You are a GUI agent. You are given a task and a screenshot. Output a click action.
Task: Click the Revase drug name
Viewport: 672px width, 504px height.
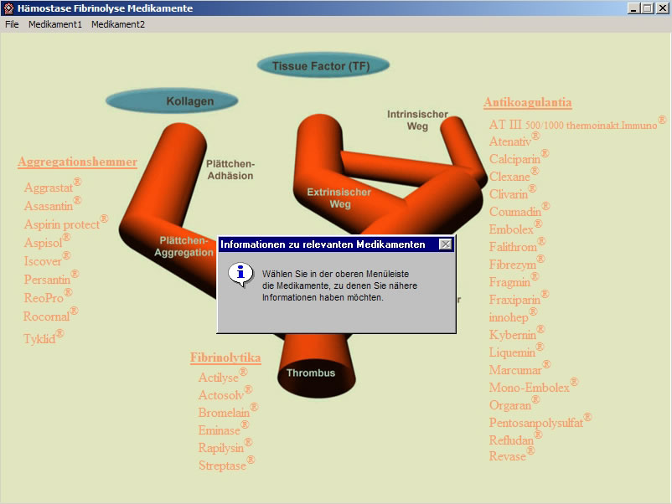[512, 455]
